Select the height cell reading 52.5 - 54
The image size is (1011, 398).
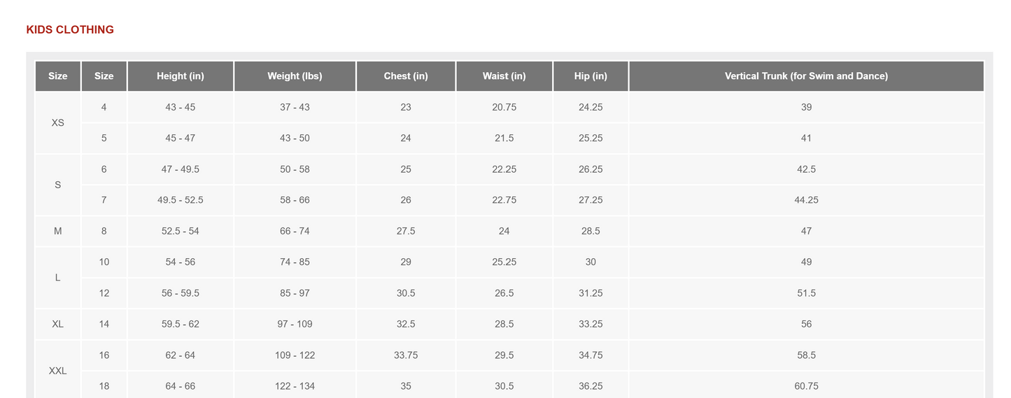[x=180, y=231]
